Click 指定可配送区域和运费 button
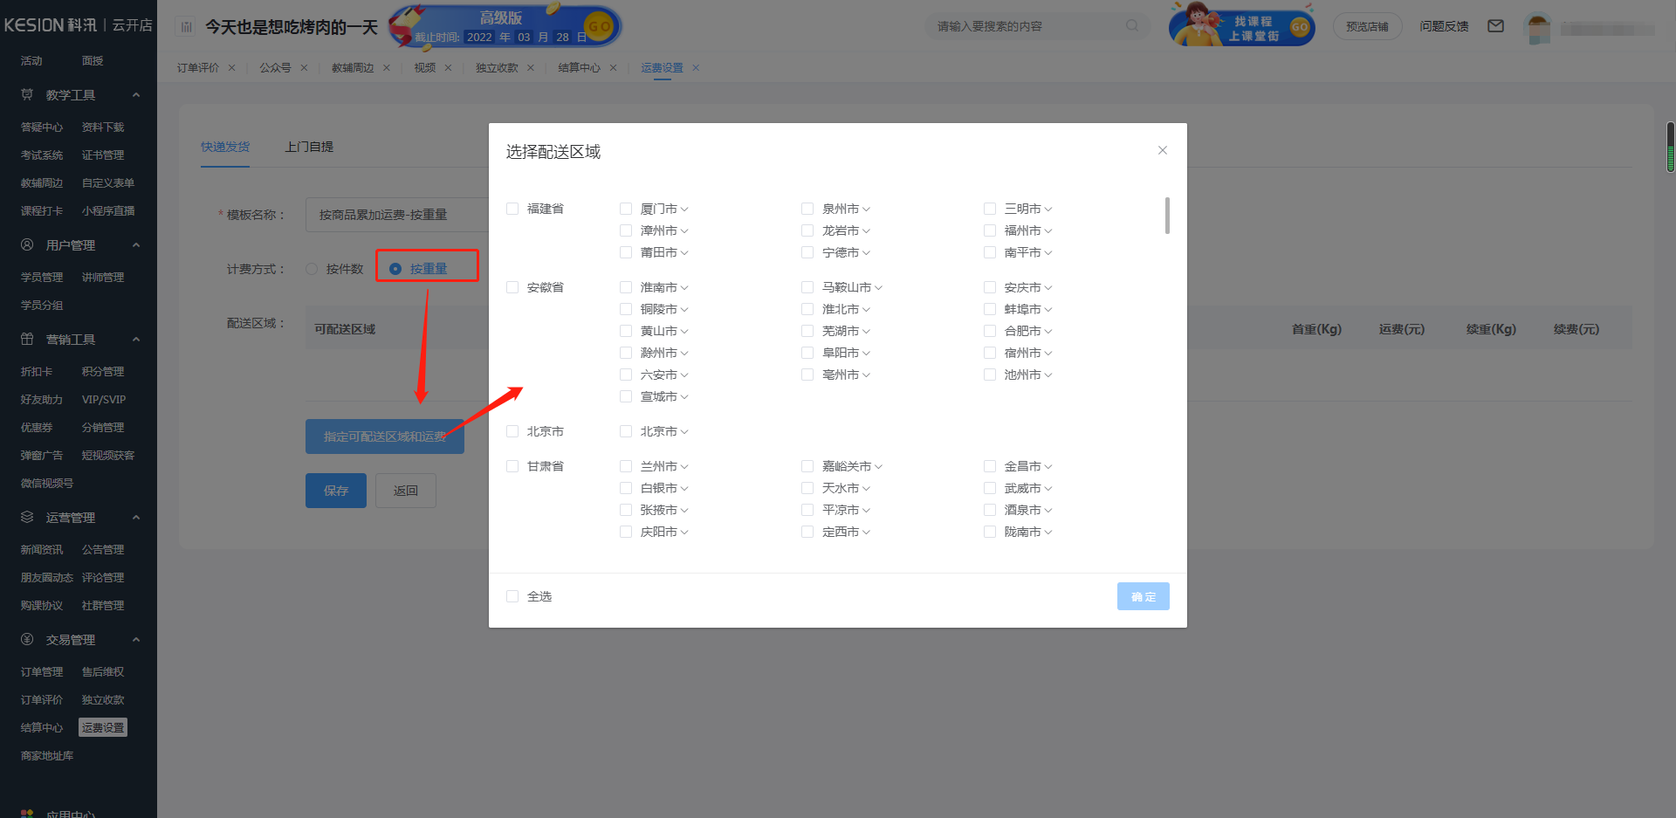The image size is (1676, 818). click(x=385, y=436)
